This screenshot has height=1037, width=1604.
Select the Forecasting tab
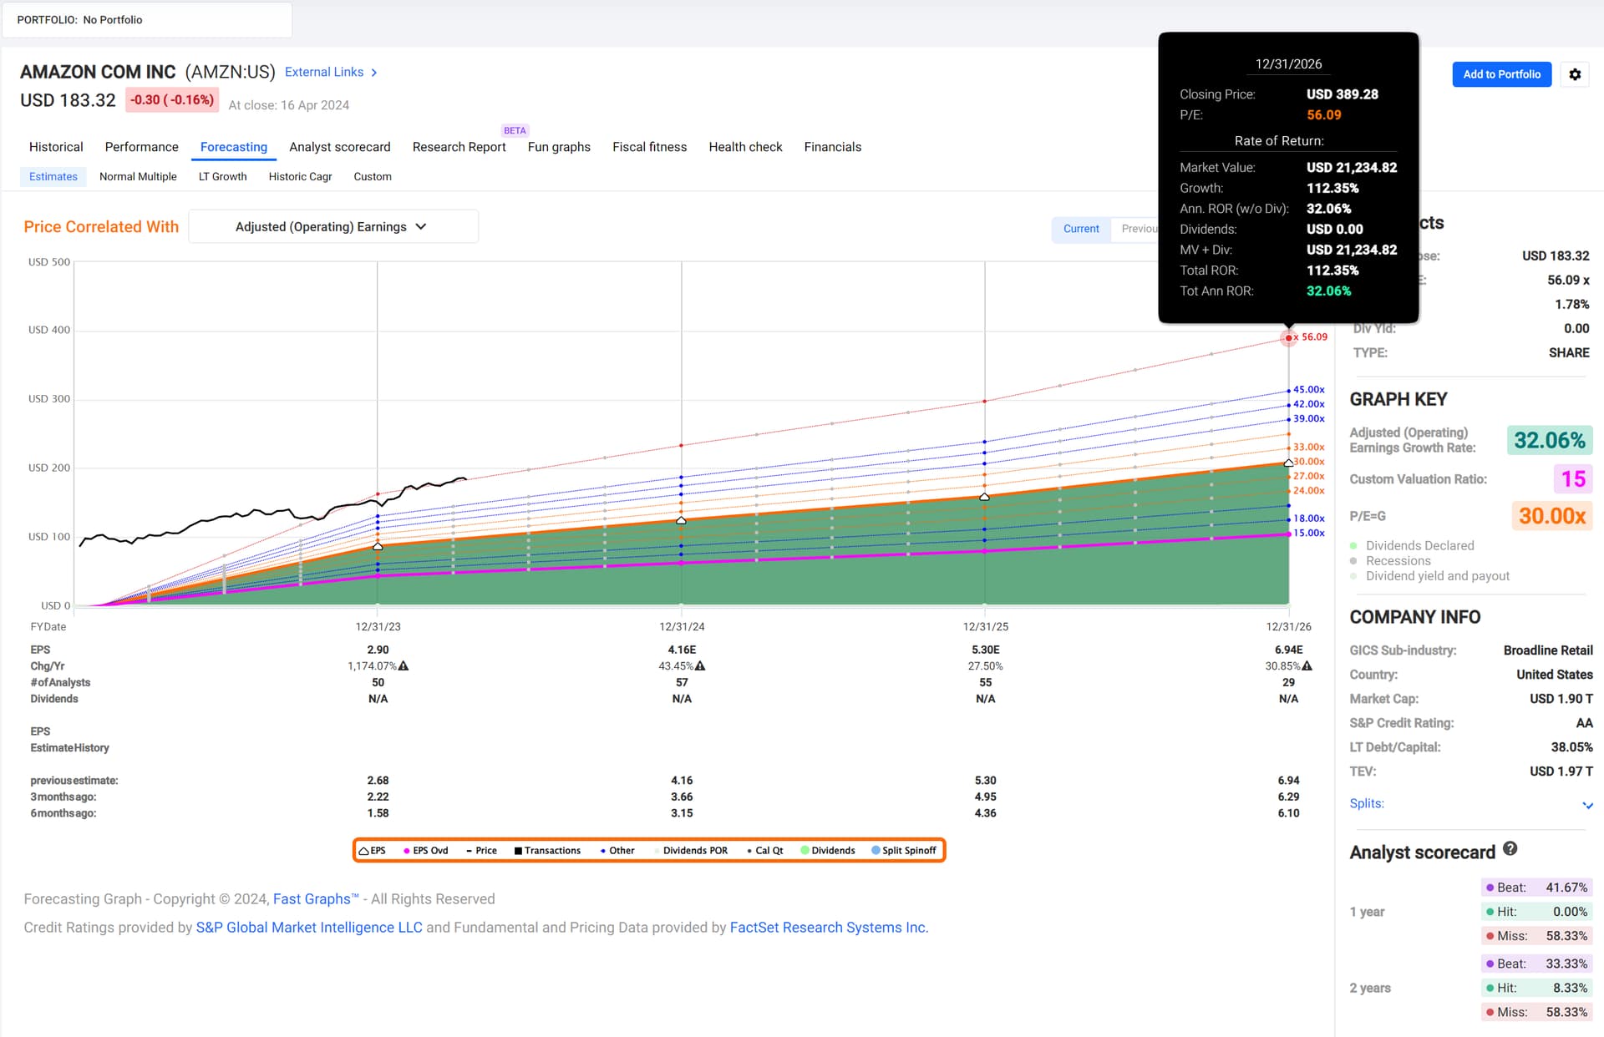click(234, 147)
